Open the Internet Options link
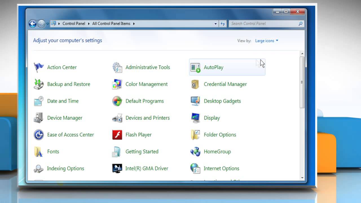 (221, 169)
